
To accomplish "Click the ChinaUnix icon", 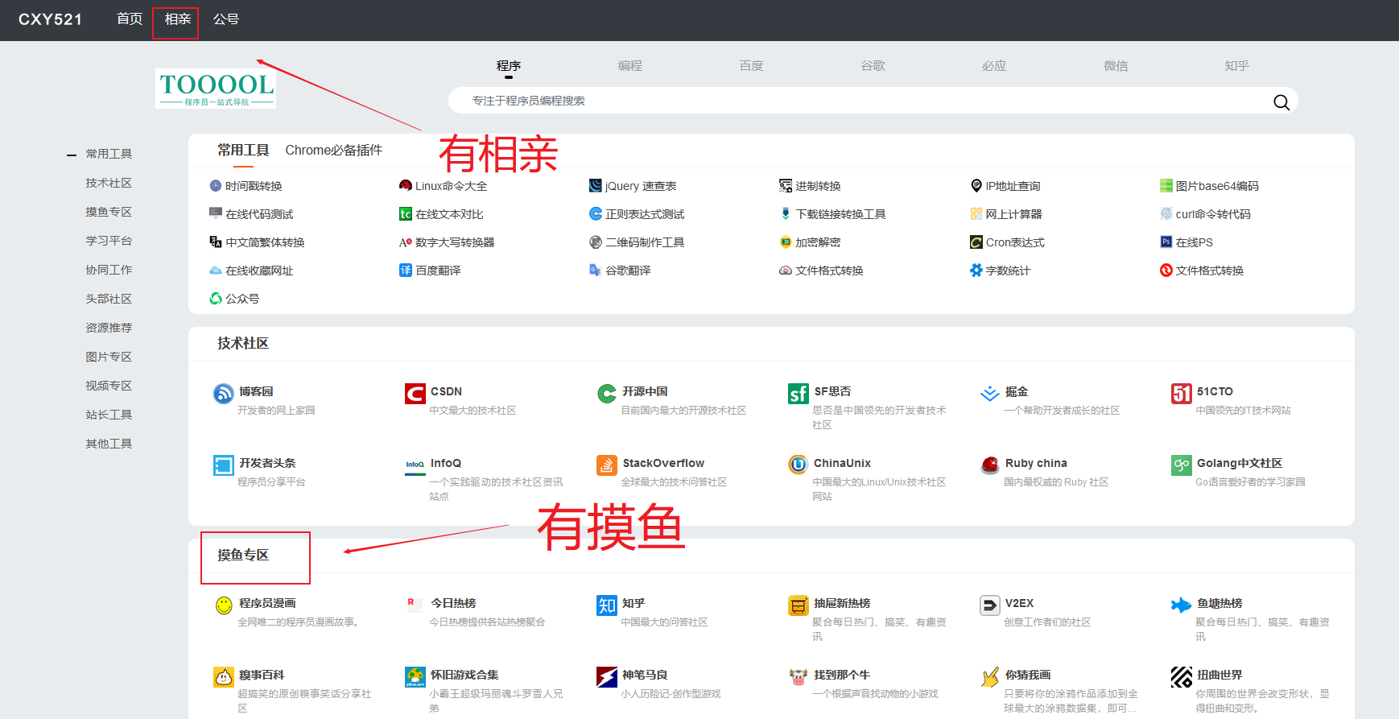I will 798,465.
